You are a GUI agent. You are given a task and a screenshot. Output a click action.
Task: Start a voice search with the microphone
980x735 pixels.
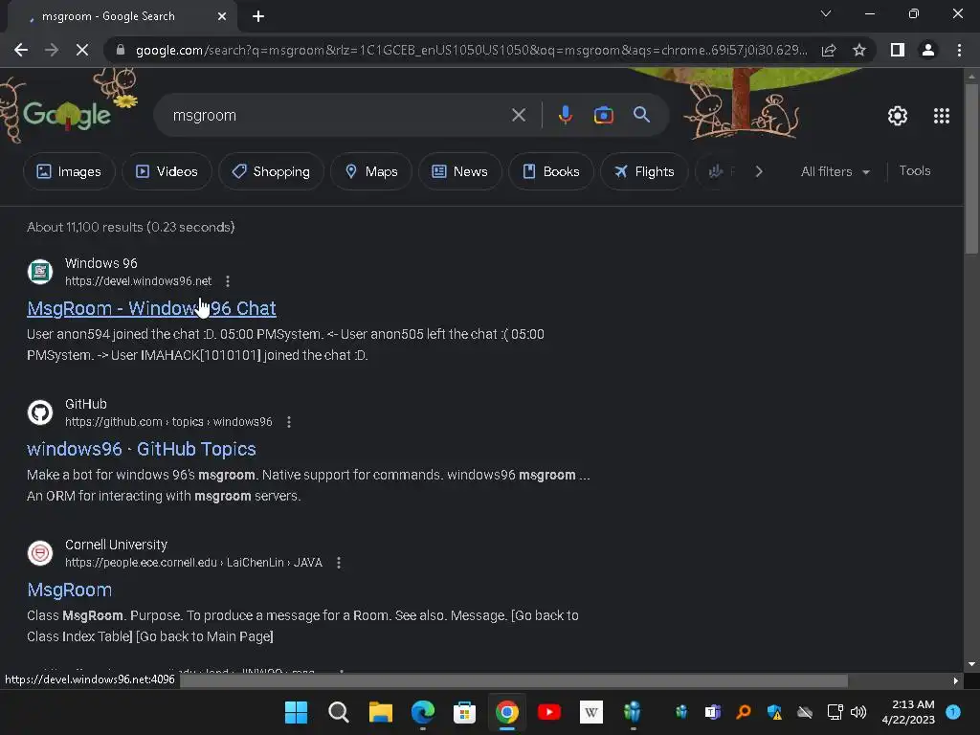click(565, 115)
